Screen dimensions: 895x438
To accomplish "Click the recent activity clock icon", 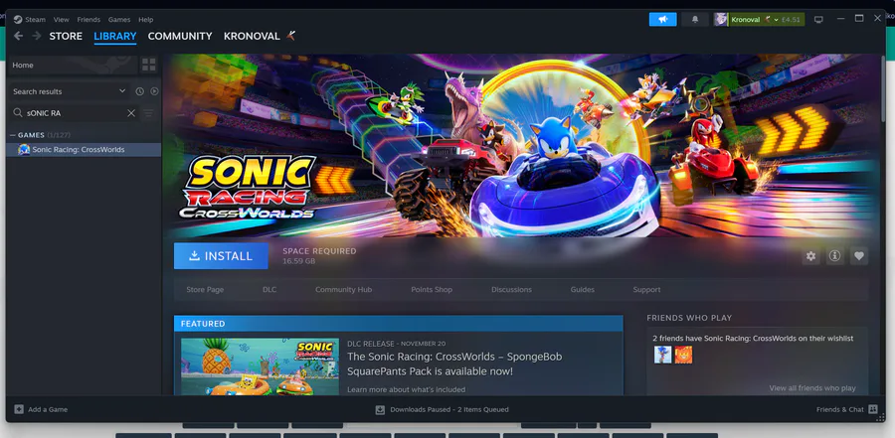I will pyautogui.click(x=140, y=91).
